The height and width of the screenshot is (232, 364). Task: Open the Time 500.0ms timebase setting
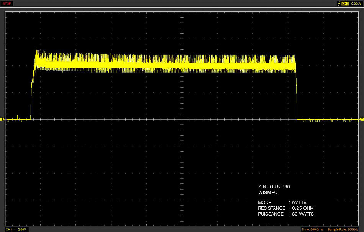click(312, 229)
